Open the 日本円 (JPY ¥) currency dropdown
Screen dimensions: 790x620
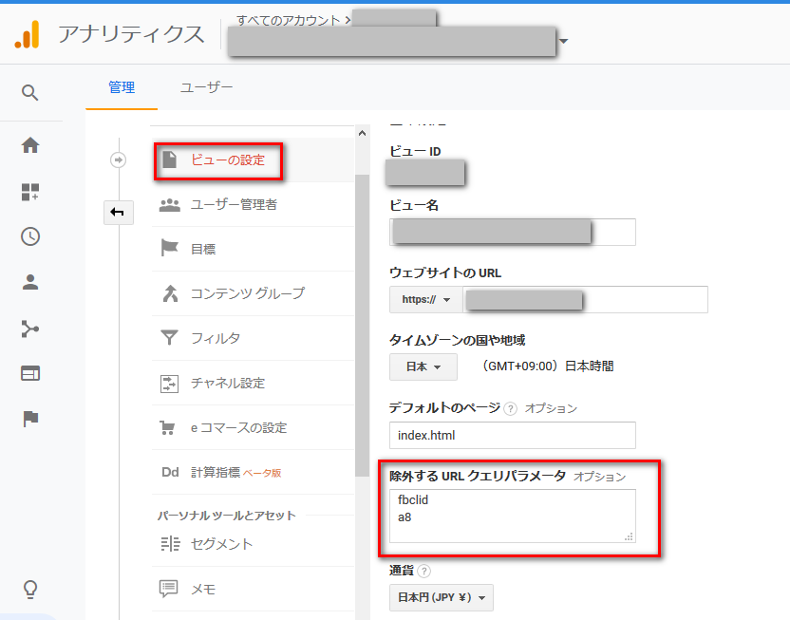[442, 598]
